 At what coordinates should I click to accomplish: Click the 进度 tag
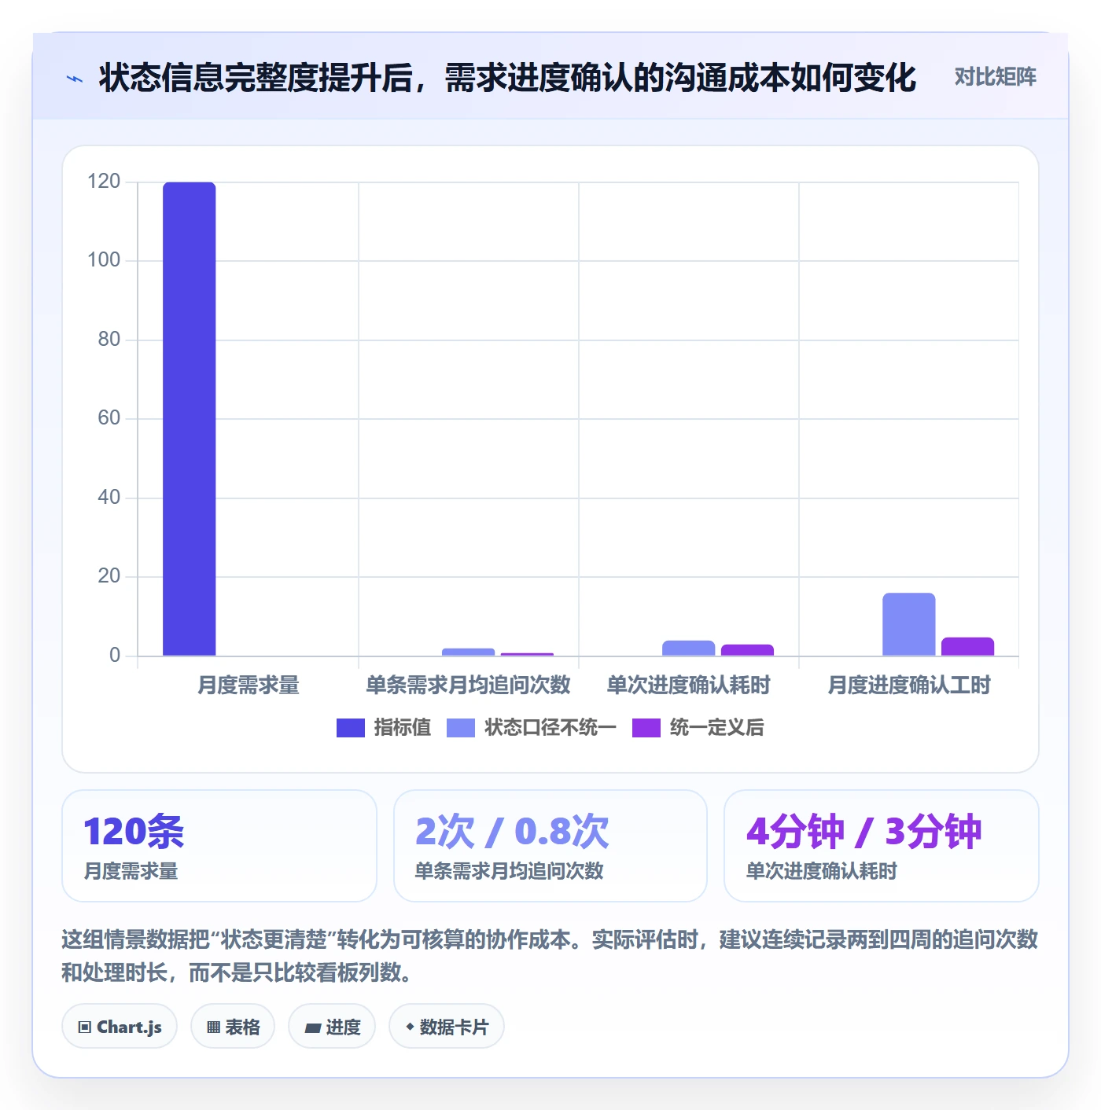coord(332,1026)
